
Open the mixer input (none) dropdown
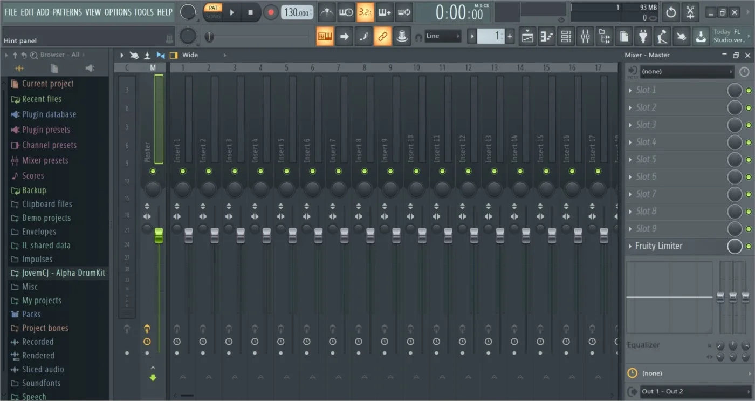click(x=687, y=72)
